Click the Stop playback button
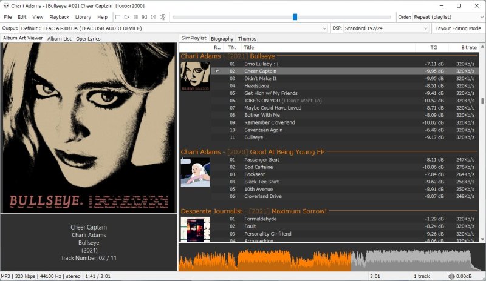The image size is (486, 281). click(118, 17)
